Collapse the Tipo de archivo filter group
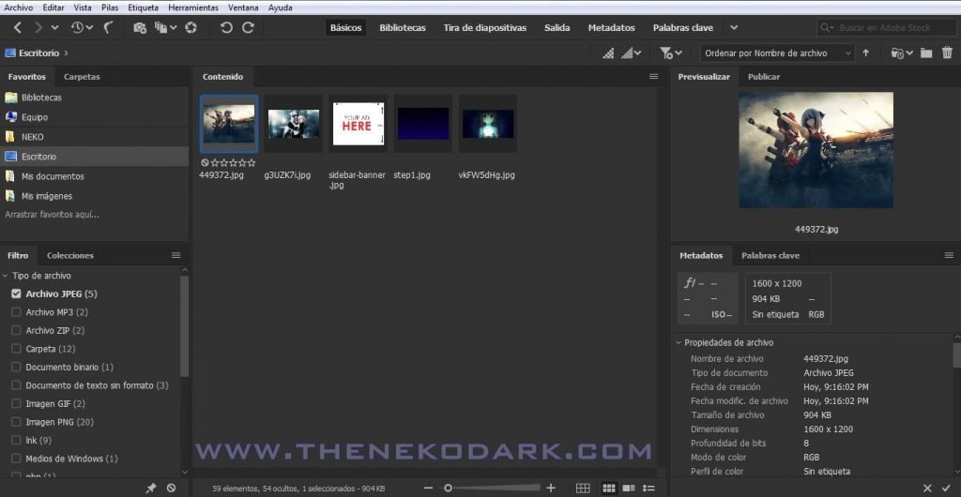Image resolution: width=961 pixels, height=497 pixels. (6, 276)
